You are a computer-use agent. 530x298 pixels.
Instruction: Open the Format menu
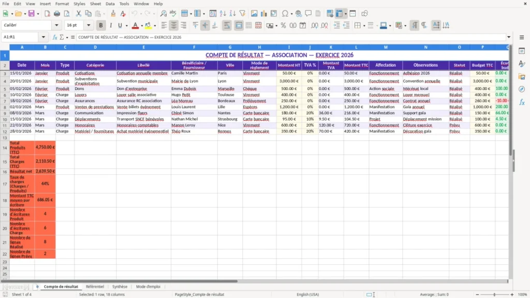62,4
